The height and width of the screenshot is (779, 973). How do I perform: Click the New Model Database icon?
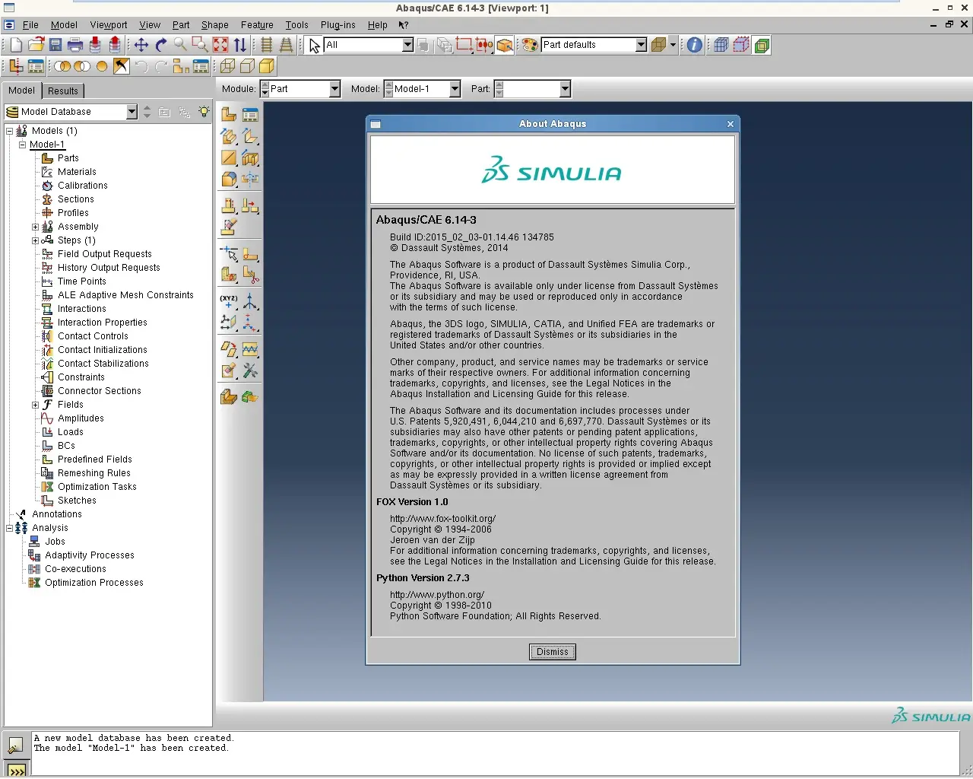[16, 45]
